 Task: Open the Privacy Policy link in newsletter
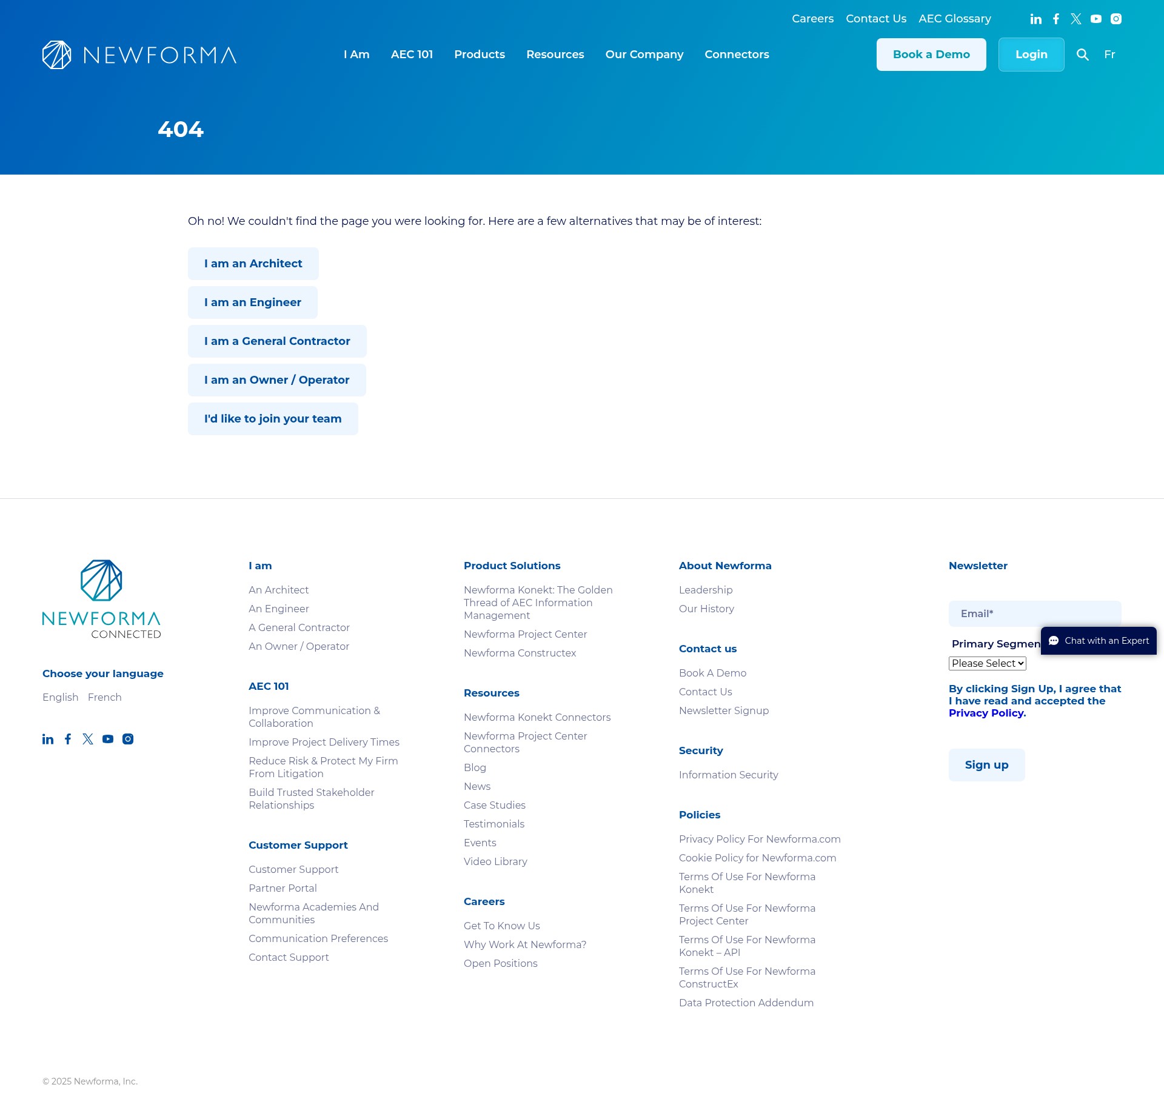click(986, 713)
